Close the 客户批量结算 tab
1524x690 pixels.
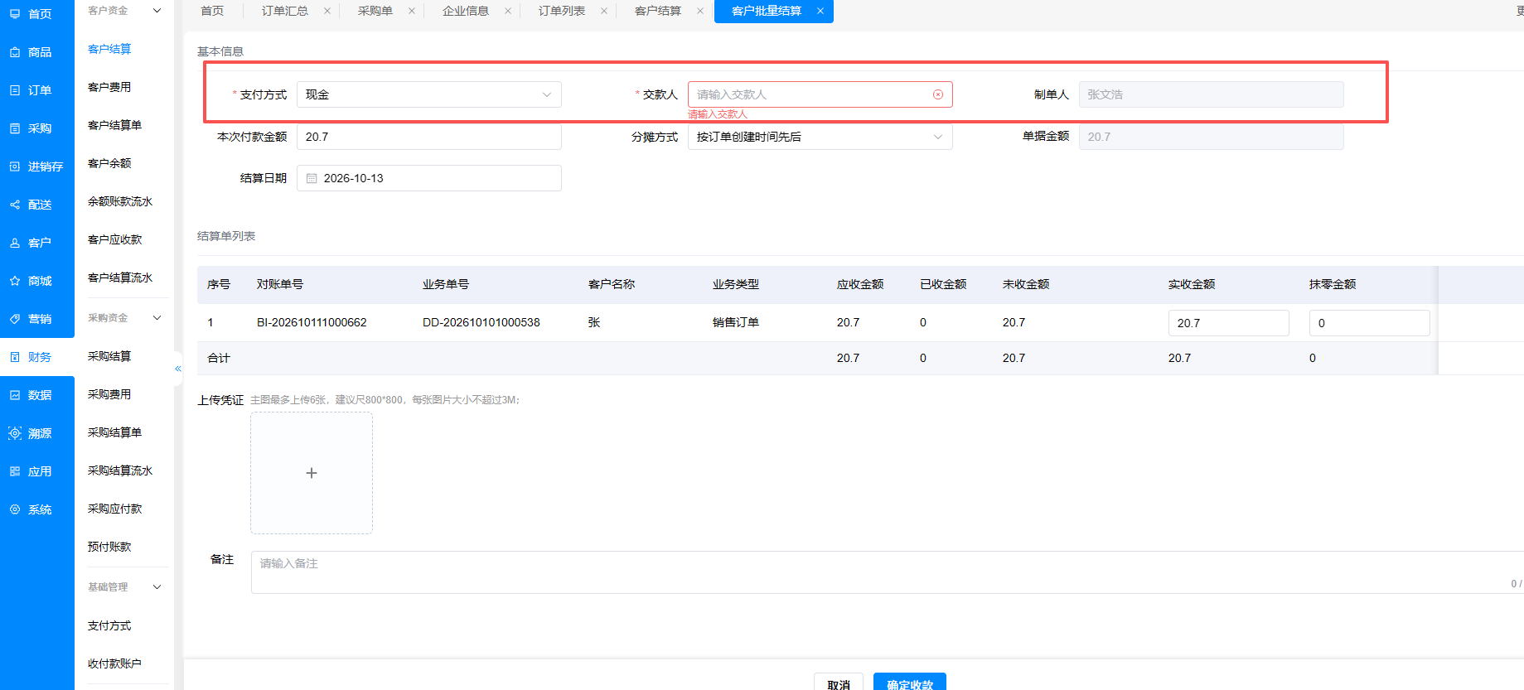820,11
